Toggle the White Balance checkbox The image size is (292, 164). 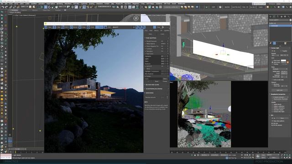point(146,44)
